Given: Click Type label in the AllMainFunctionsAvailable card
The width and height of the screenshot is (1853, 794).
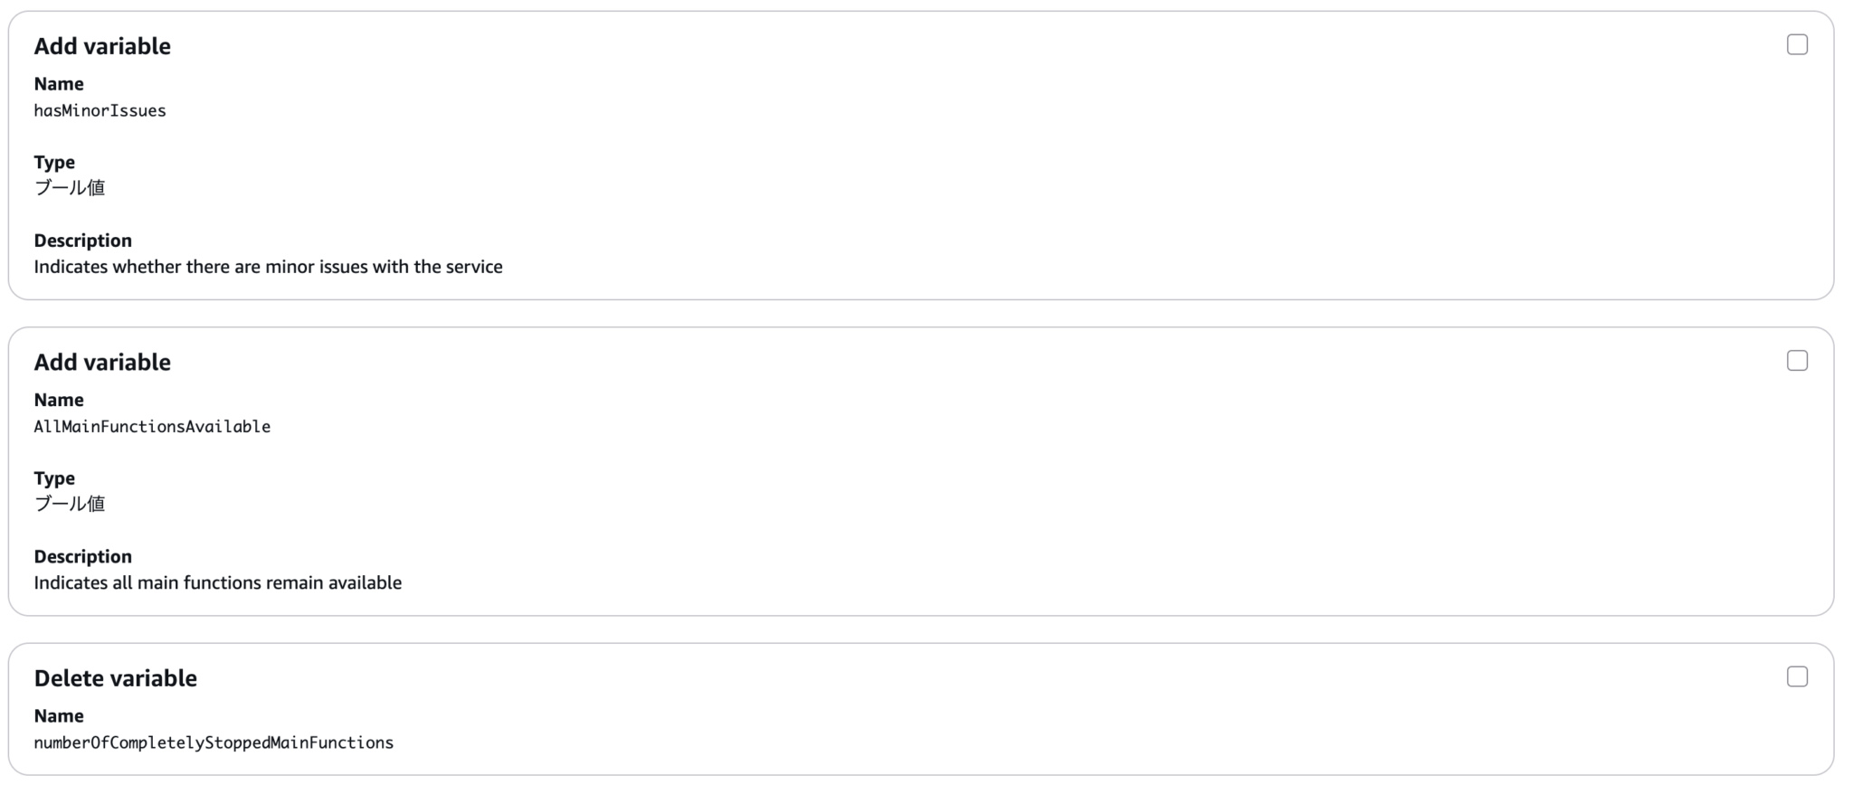Looking at the screenshot, I should point(54,478).
